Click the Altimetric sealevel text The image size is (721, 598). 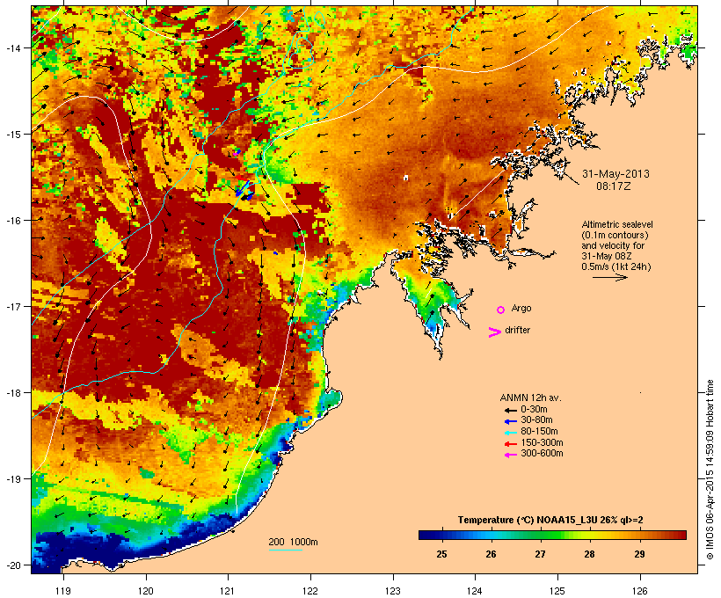pos(617,224)
